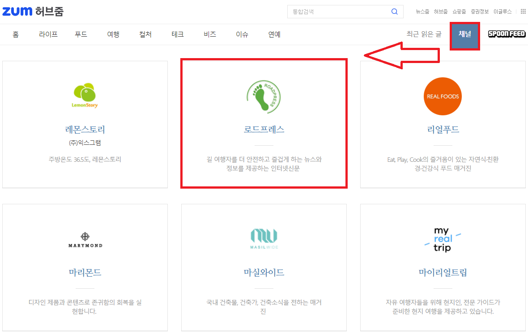Open 최근 읽은 글 link
The image size is (528, 333).
click(423, 34)
